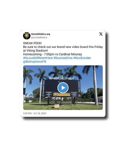Open the VerotAthletics profile avatar
Screen dimensions: 131x154
pyautogui.click(x=27, y=36)
